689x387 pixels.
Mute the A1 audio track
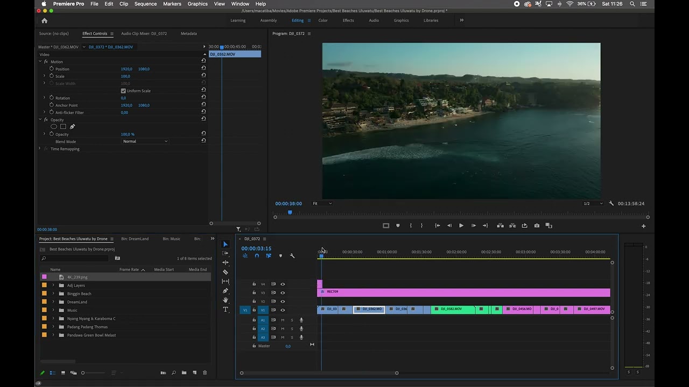coord(283,320)
